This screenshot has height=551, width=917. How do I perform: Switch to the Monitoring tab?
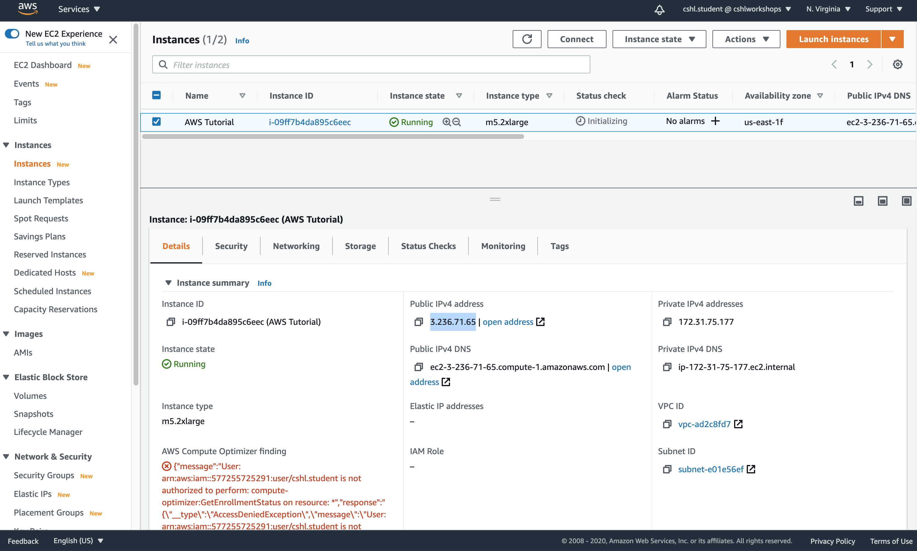(x=502, y=246)
